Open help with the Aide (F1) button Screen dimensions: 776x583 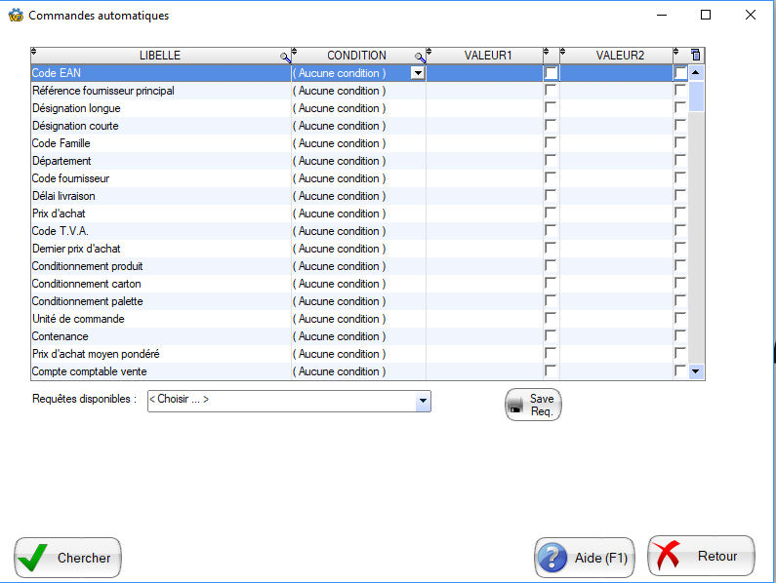tap(585, 559)
